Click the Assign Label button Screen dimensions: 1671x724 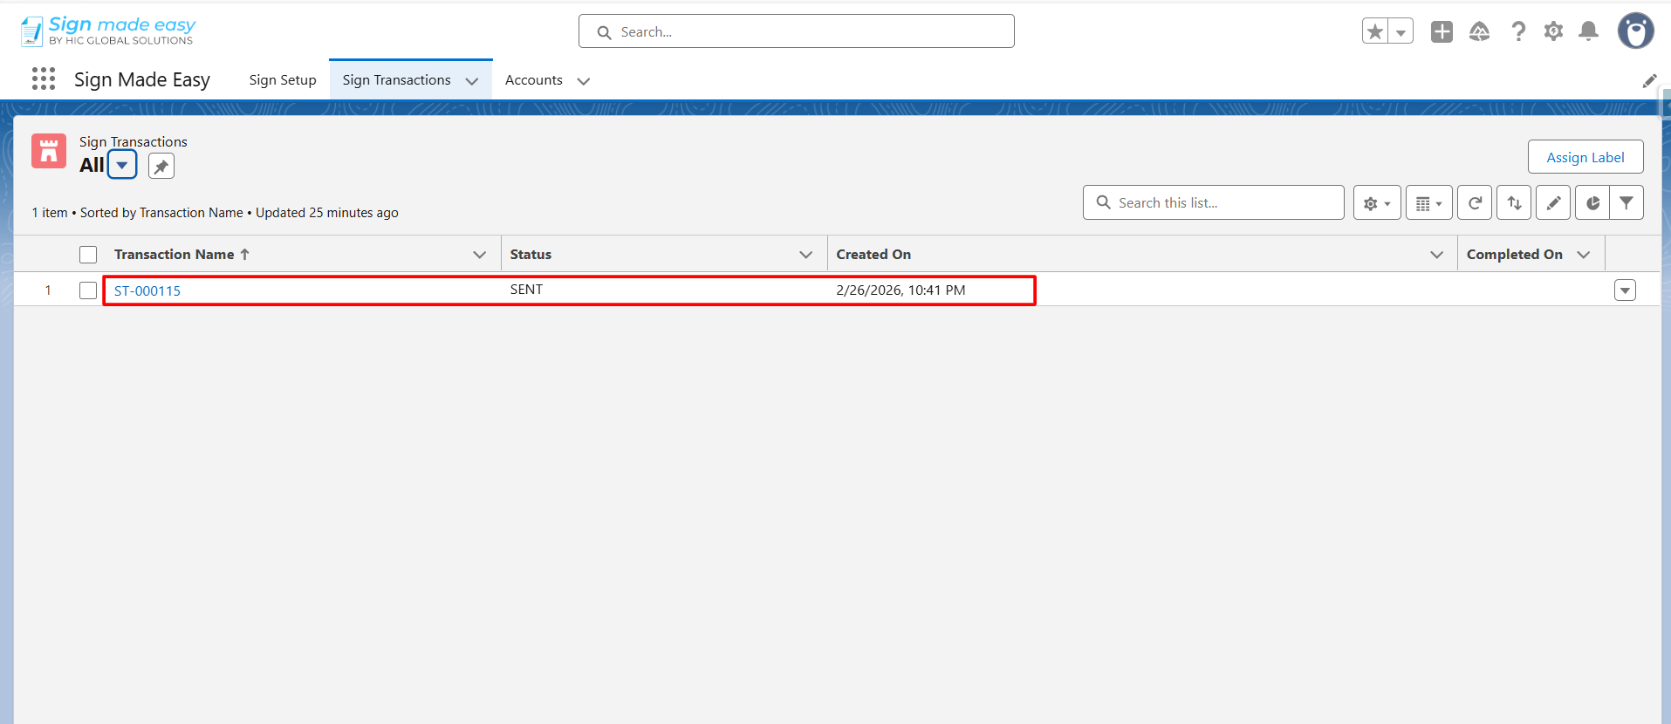coord(1585,157)
